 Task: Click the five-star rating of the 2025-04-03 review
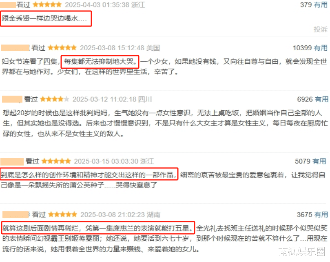[x=47, y=4]
